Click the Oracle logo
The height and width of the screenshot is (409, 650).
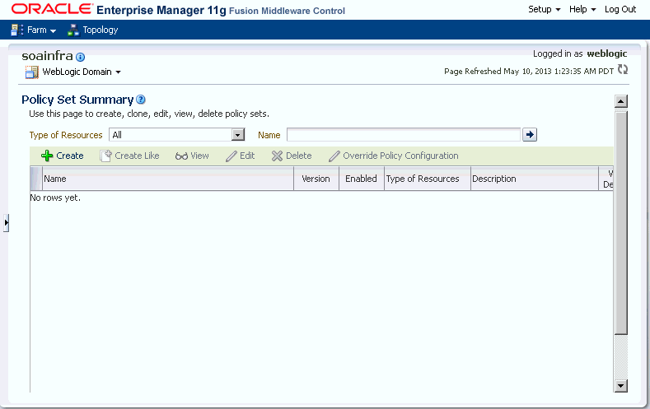point(52,9)
